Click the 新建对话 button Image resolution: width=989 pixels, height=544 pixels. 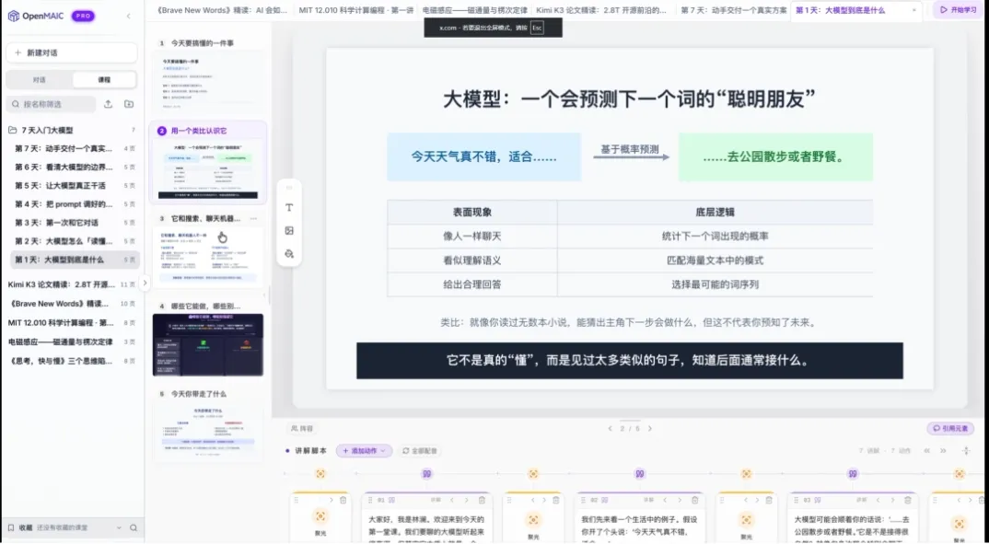tap(72, 53)
